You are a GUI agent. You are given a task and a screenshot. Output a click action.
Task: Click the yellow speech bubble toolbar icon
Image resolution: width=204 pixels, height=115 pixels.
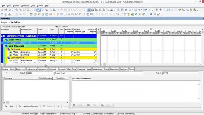click(180, 10)
